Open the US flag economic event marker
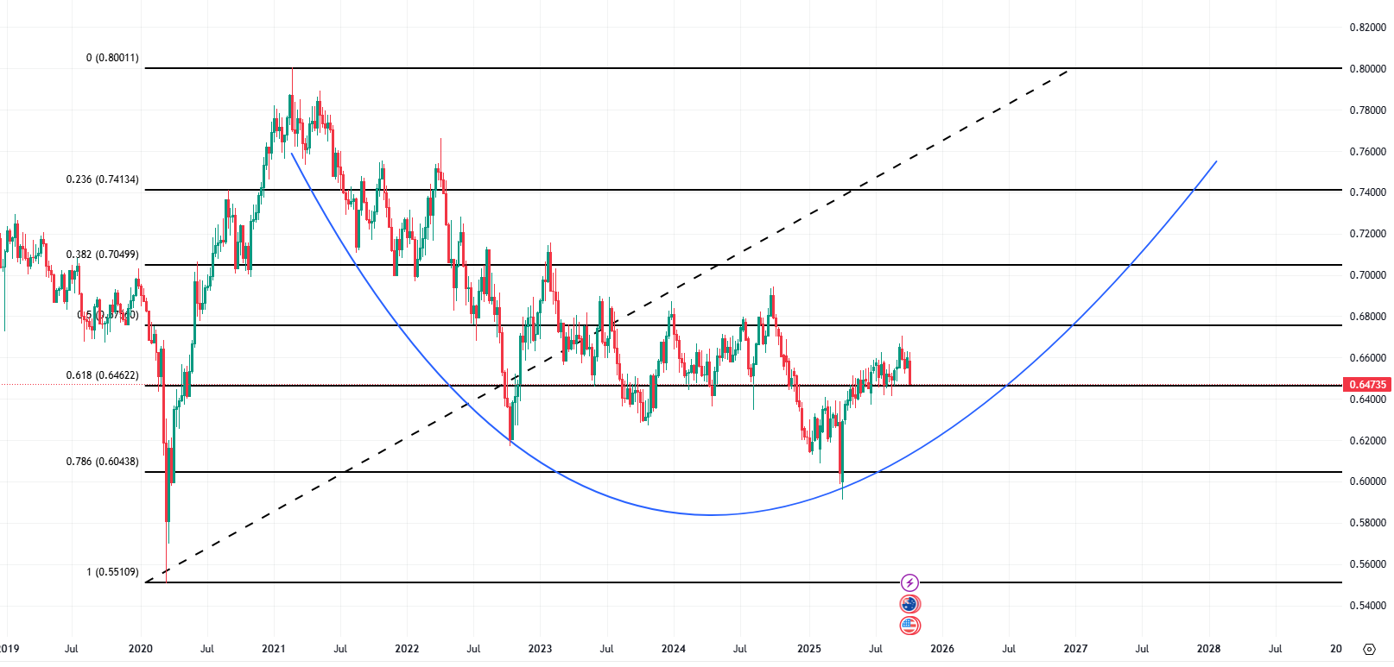Viewport: 1394px width, 667px height. pos(909,626)
